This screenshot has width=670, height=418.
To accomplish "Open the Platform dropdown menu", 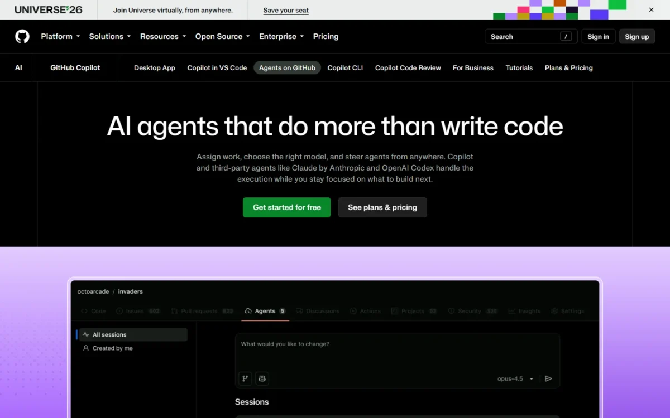I will pyautogui.click(x=60, y=37).
